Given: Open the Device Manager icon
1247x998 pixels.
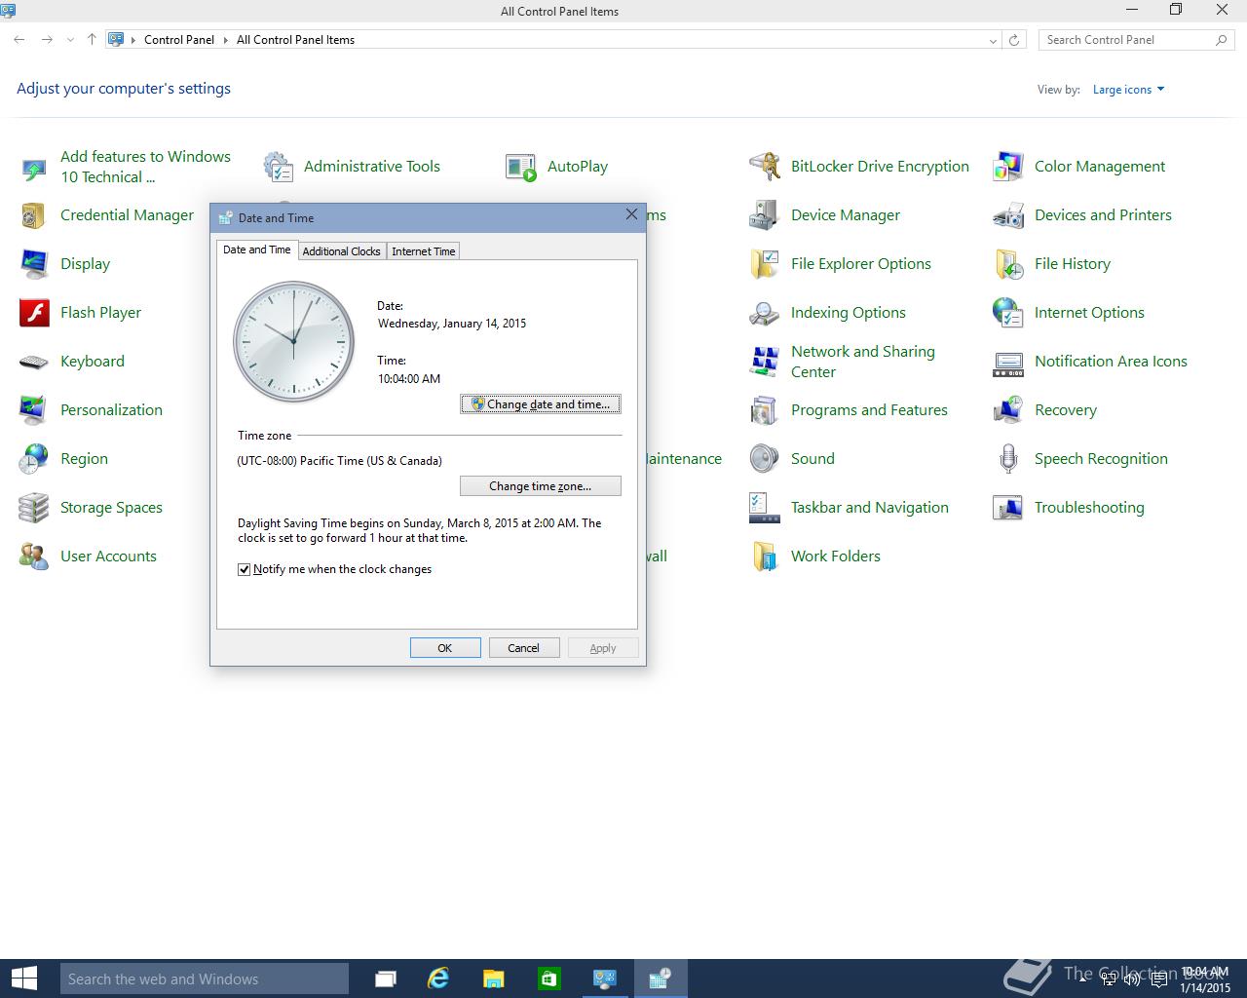Looking at the screenshot, I should click(x=765, y=215).
